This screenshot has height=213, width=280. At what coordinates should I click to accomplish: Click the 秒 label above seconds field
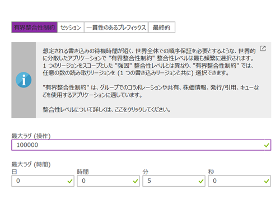[x=211, y=172]
